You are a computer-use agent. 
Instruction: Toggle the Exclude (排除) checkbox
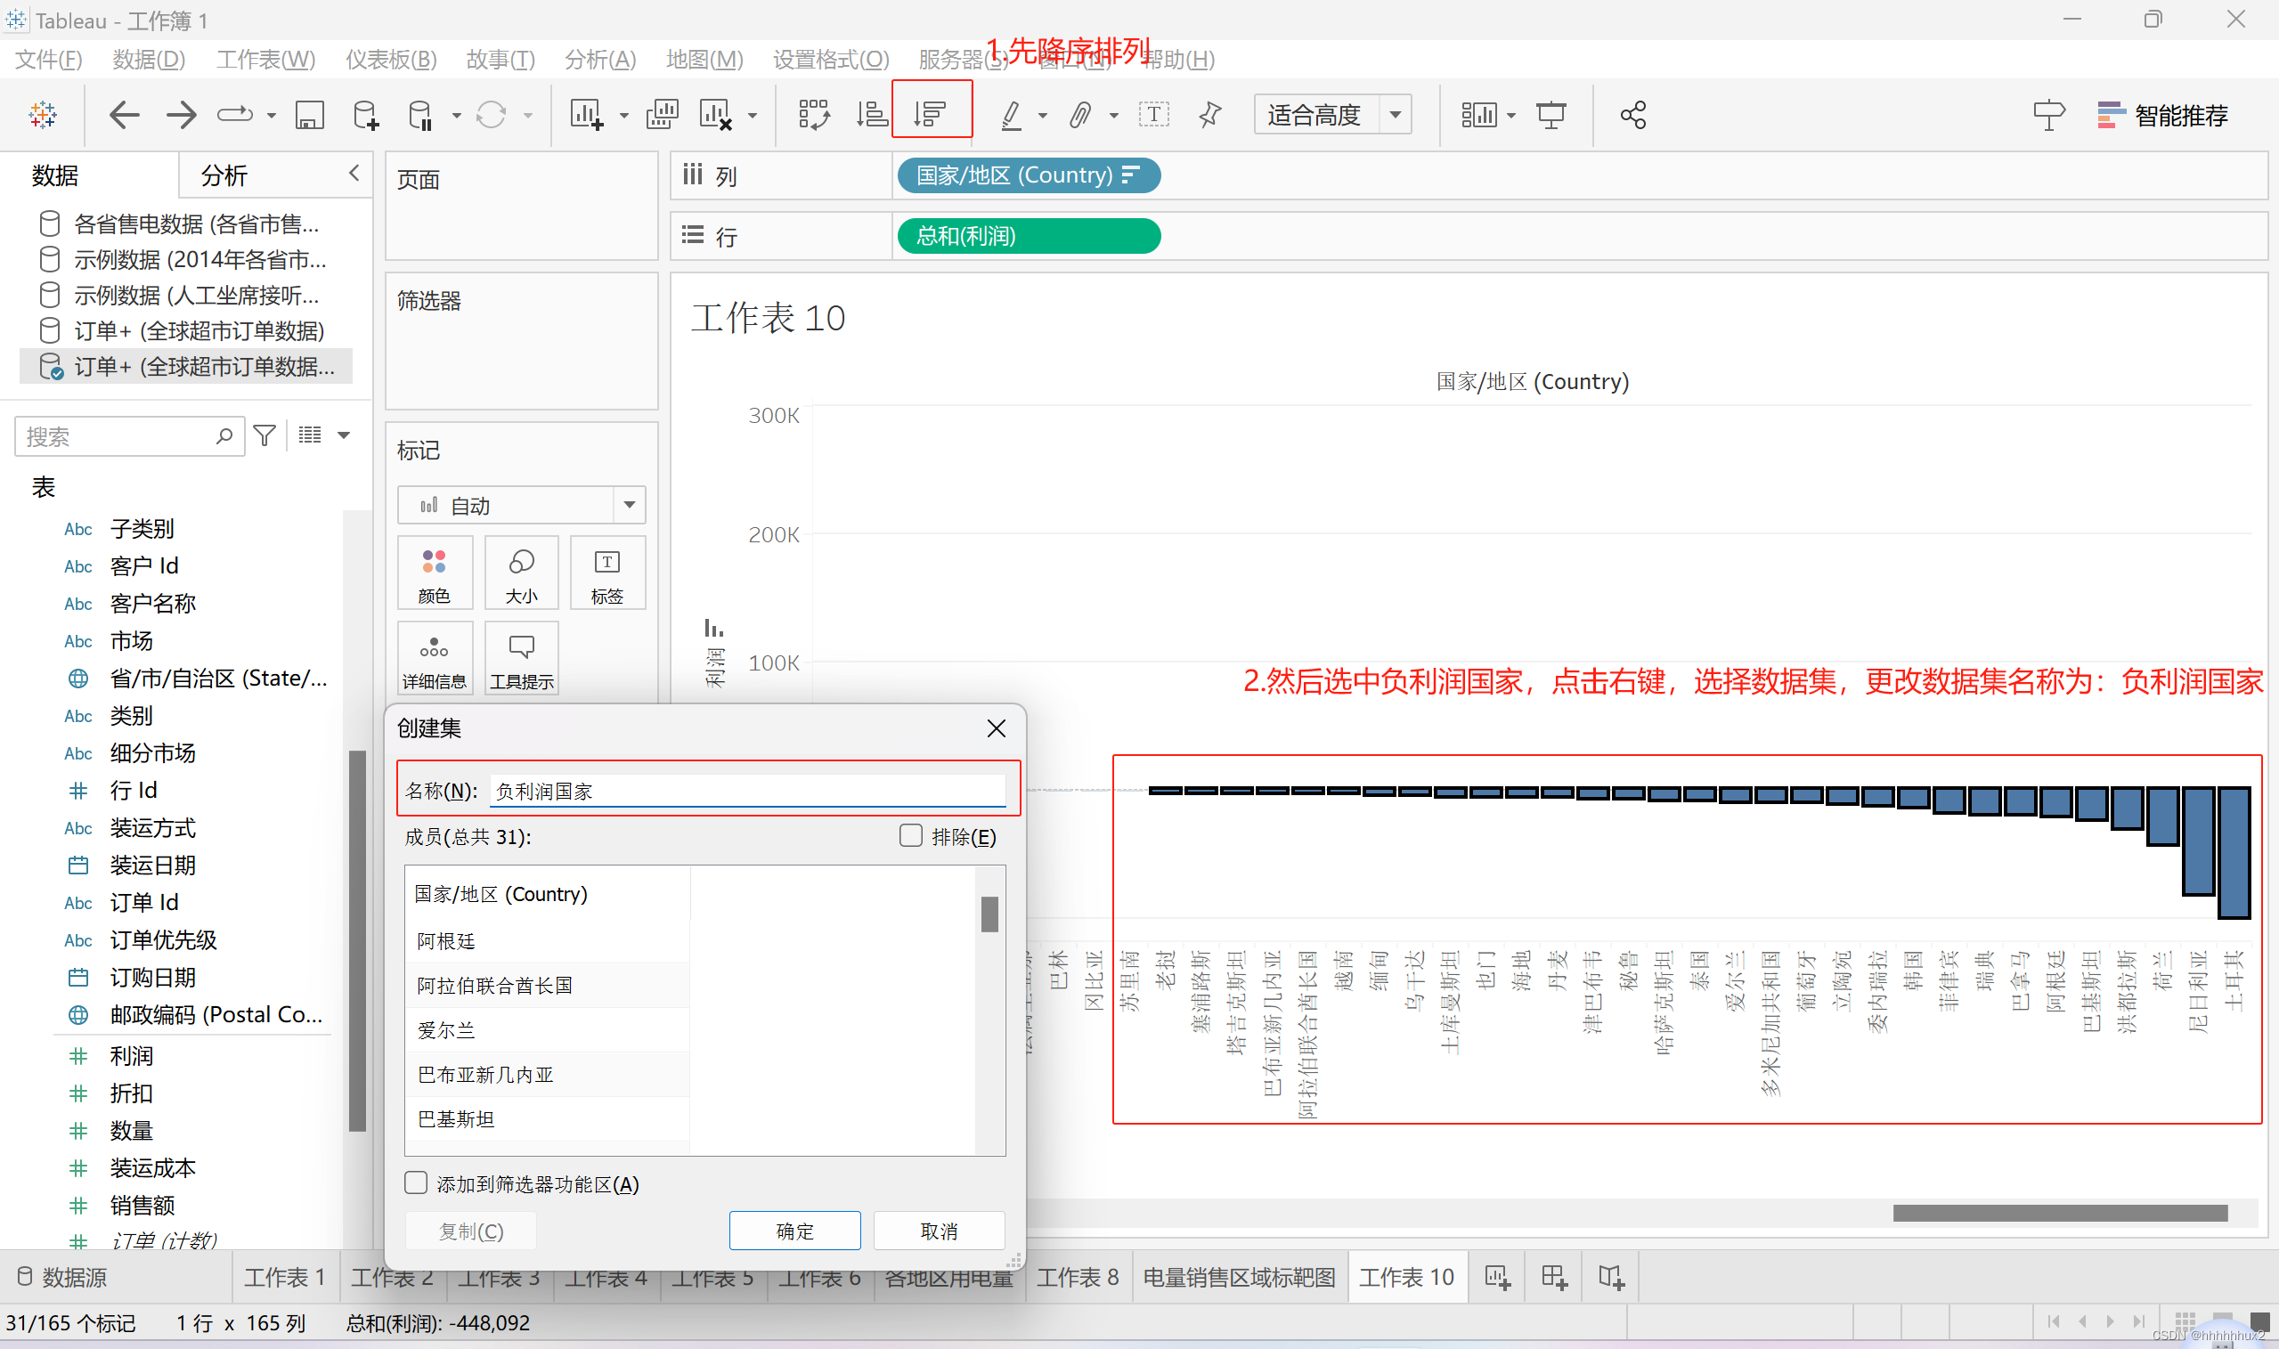(911, 835)
